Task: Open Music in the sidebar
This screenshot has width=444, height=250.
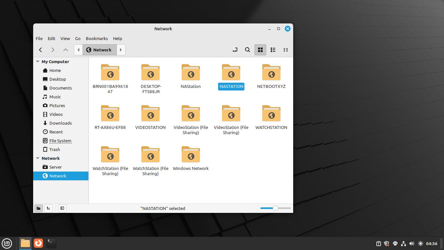Action: click(61, 97)
